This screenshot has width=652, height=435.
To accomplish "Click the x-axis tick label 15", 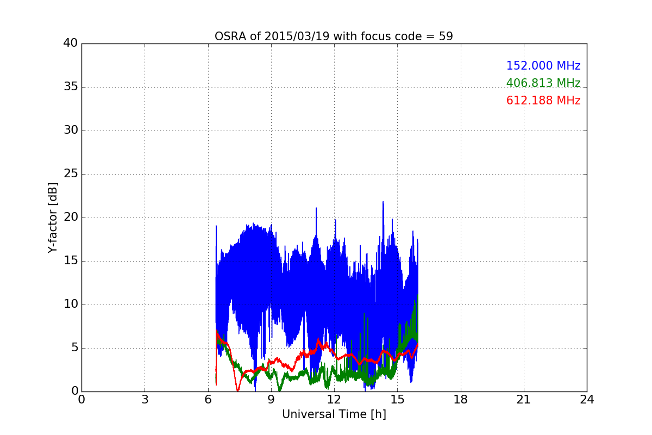I will 397,400.
